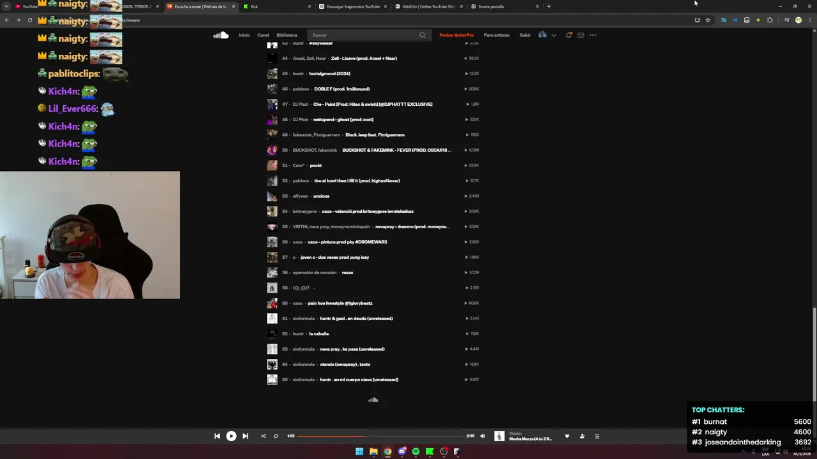Open the Kick app on taskbar
The width and height of the screenshot is (817, 459).
[430, 451]
